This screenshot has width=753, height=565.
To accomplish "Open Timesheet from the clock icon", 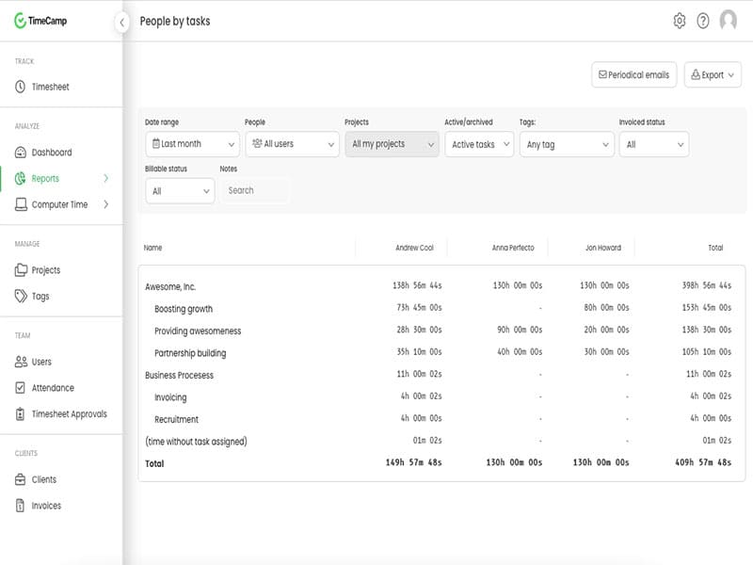I will (x=21, y=87).
